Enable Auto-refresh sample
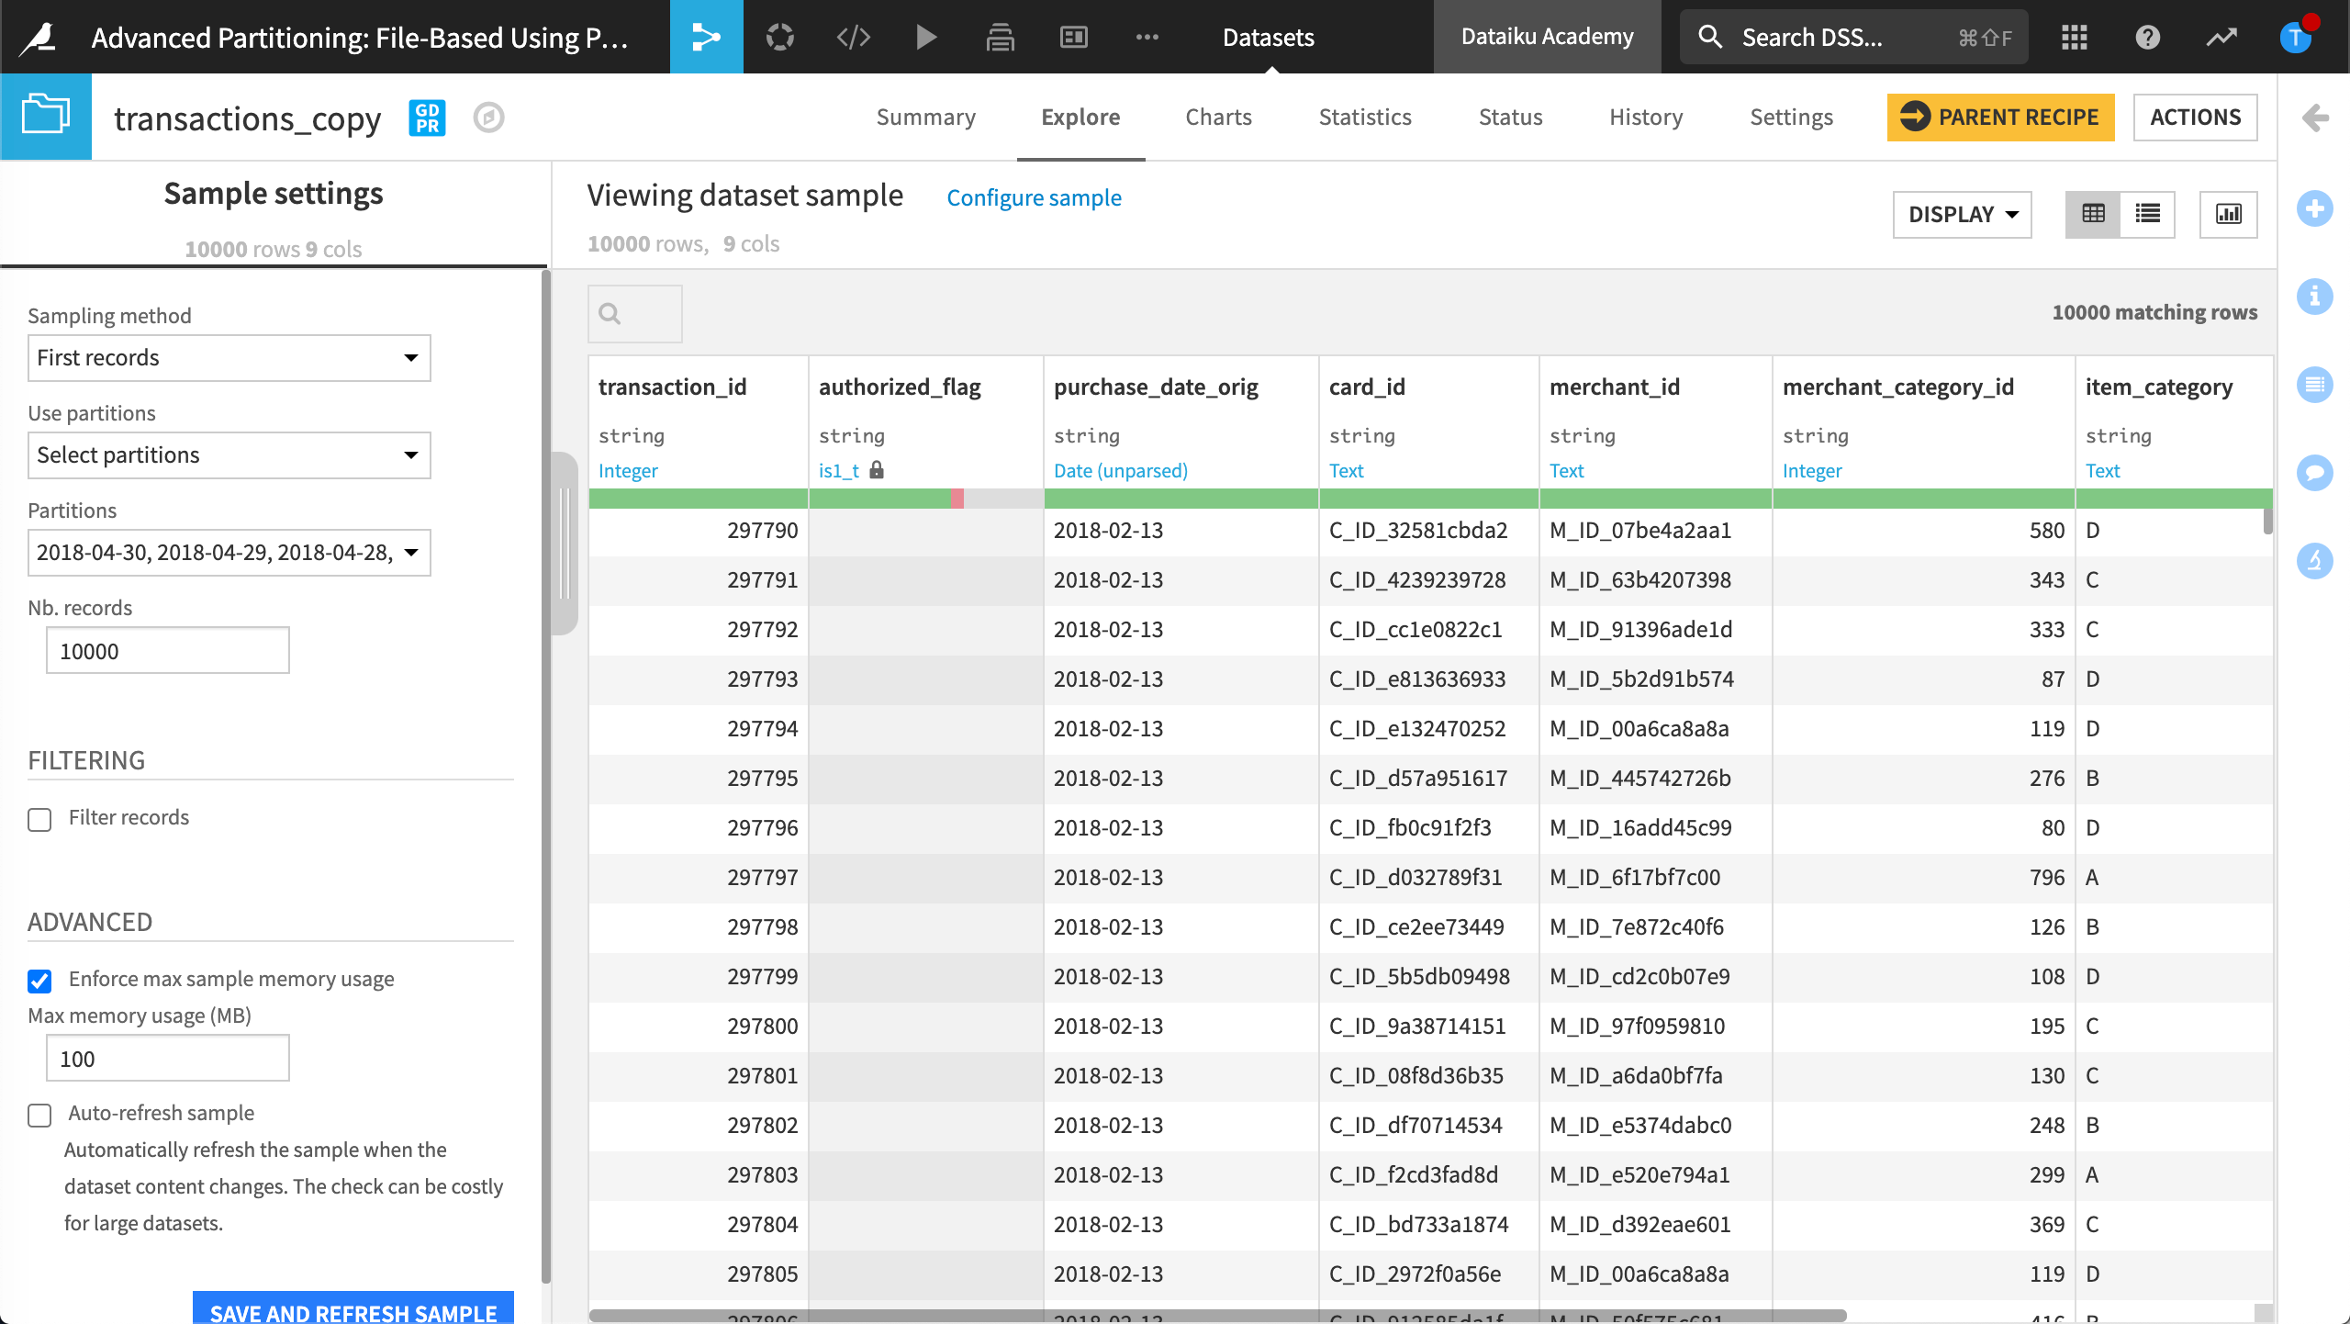This screenshot has height=1324, width=2350. click(39, 1115)
